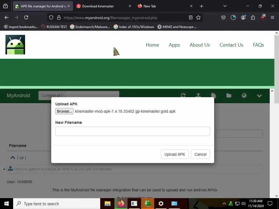This screenshot has width=279, height=209.
Task: Select the APK file manager tab
Action: click(43, 6)
